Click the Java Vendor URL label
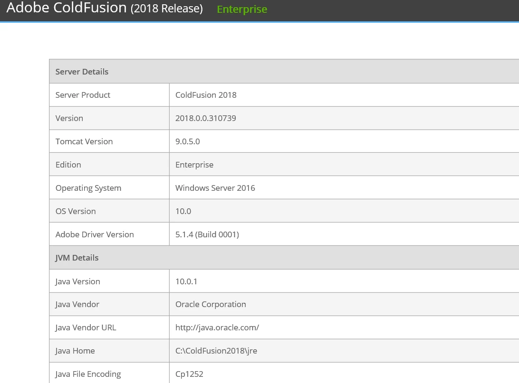This screenshot has height=383, width=519. tap(86, 327)
